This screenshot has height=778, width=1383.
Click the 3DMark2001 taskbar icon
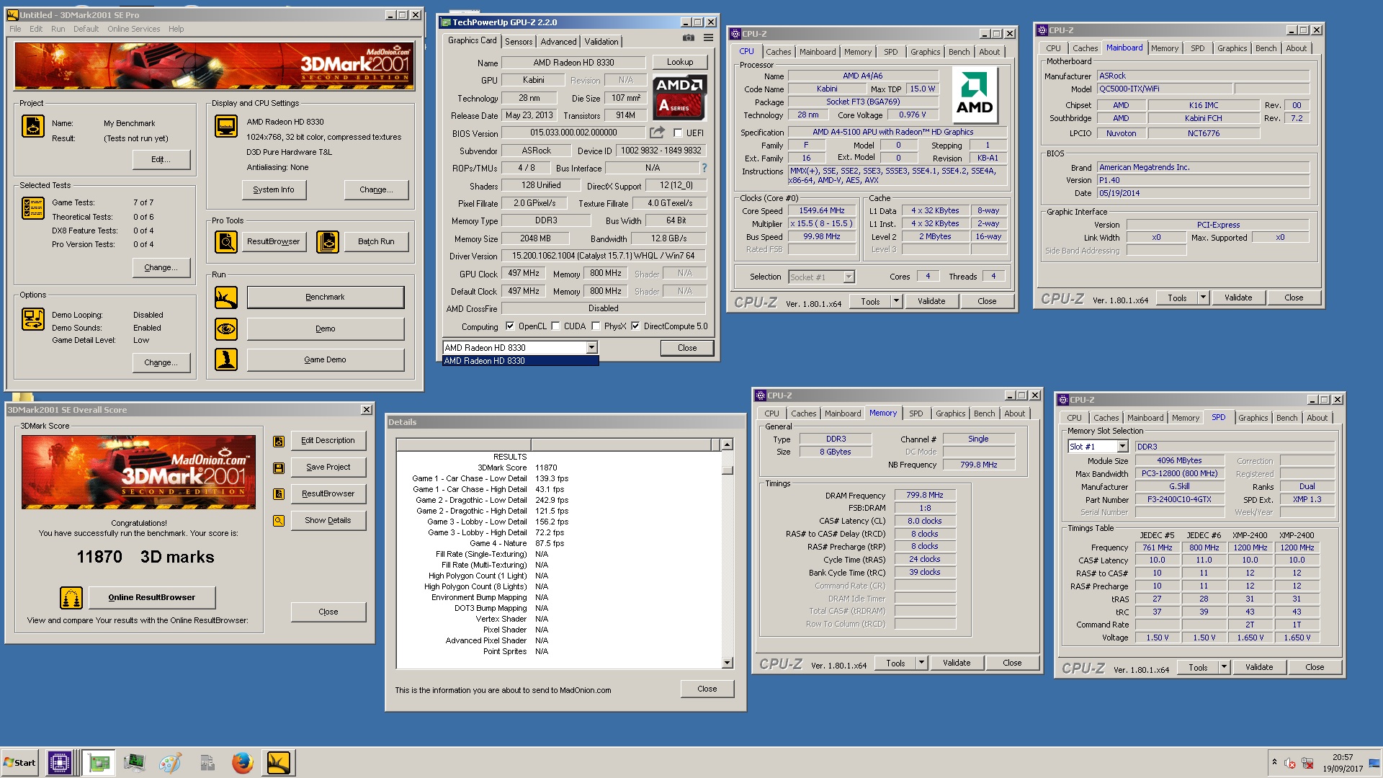[x=278, y=762]
